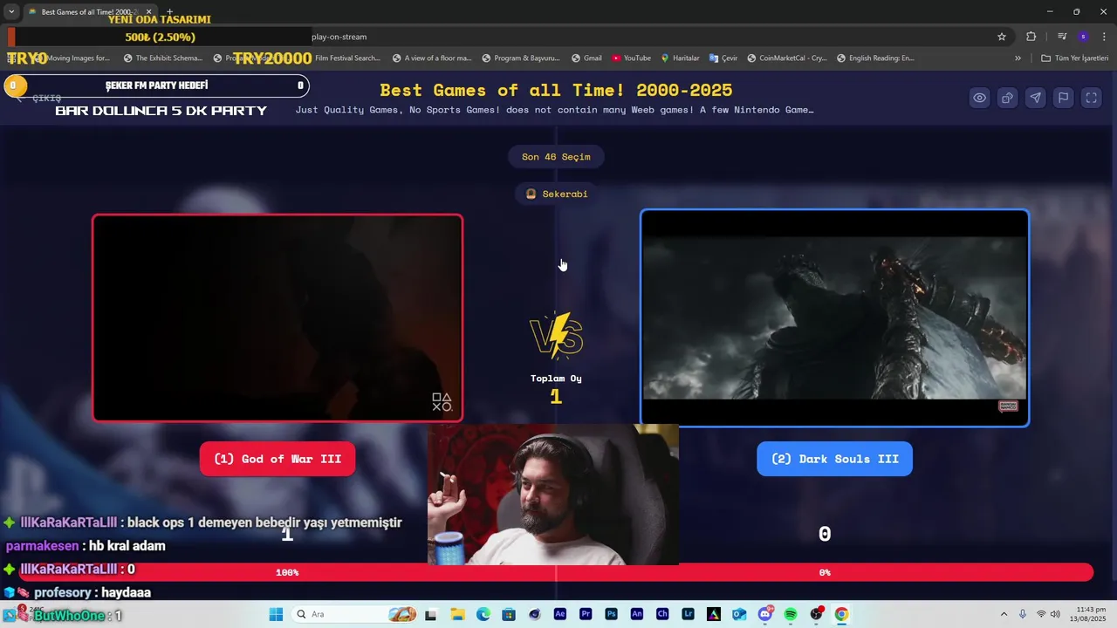Click the Son 48 Seçim pill
Screen dimensions: 1117x628
click(556, 157)
